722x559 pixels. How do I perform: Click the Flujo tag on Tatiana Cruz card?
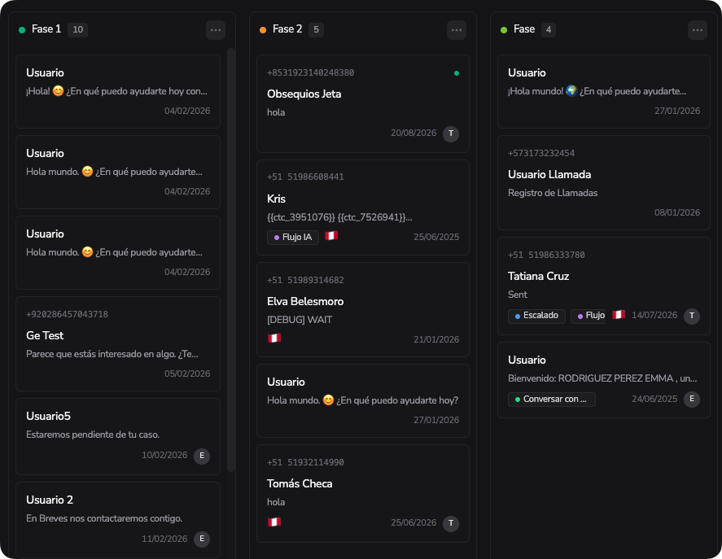click(x=588, y=316)
